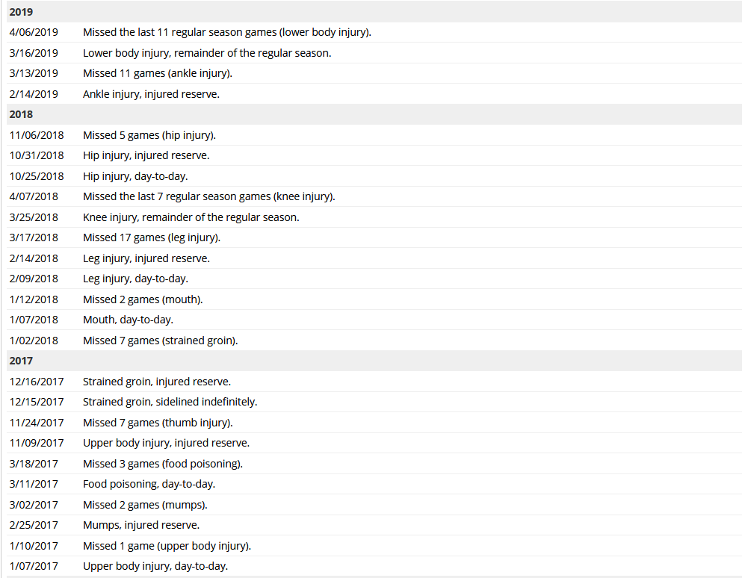Select the 1/07/2018 date

click(34, 320)
